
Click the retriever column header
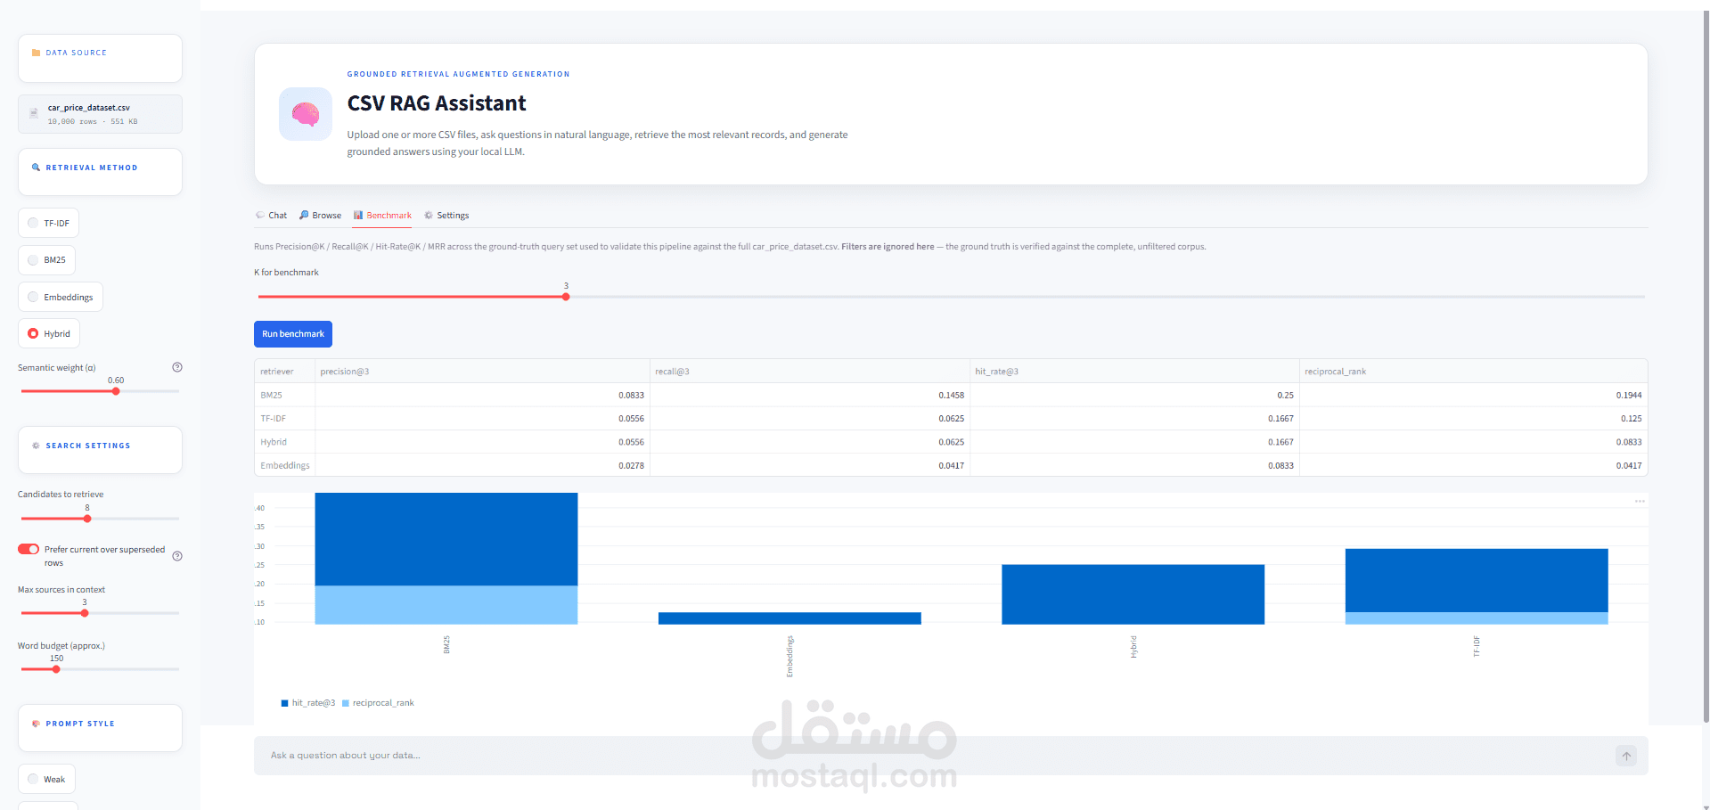click(284, 372)
